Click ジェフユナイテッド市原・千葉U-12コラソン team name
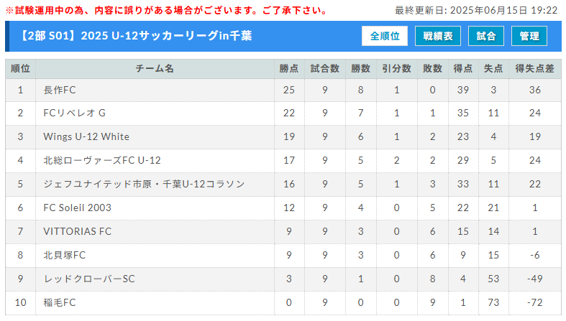Screen dimensions: 566x321 144,184
